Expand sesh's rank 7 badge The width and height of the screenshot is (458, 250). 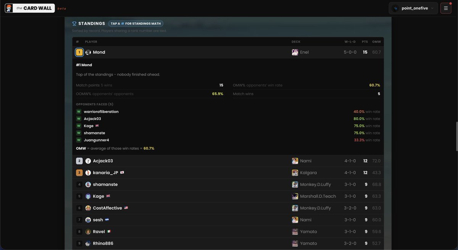[79, 220]
